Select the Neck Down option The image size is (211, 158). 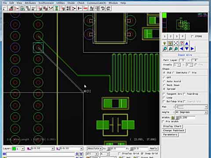click(164, 85)
